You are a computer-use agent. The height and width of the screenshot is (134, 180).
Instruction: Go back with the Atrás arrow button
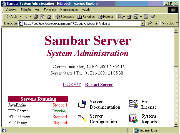[11, 17]
